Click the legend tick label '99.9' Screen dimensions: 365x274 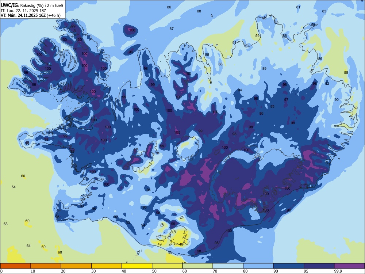(338, 271)
